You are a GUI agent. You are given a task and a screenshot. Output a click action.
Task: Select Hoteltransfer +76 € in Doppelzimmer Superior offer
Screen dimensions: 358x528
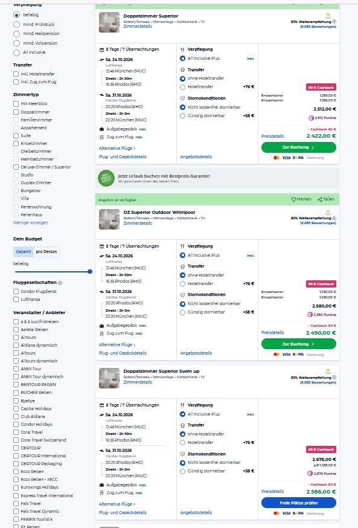click(183, 87)
